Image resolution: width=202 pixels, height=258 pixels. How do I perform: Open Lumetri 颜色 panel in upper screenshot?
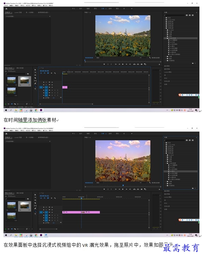(x=168, y=72)
